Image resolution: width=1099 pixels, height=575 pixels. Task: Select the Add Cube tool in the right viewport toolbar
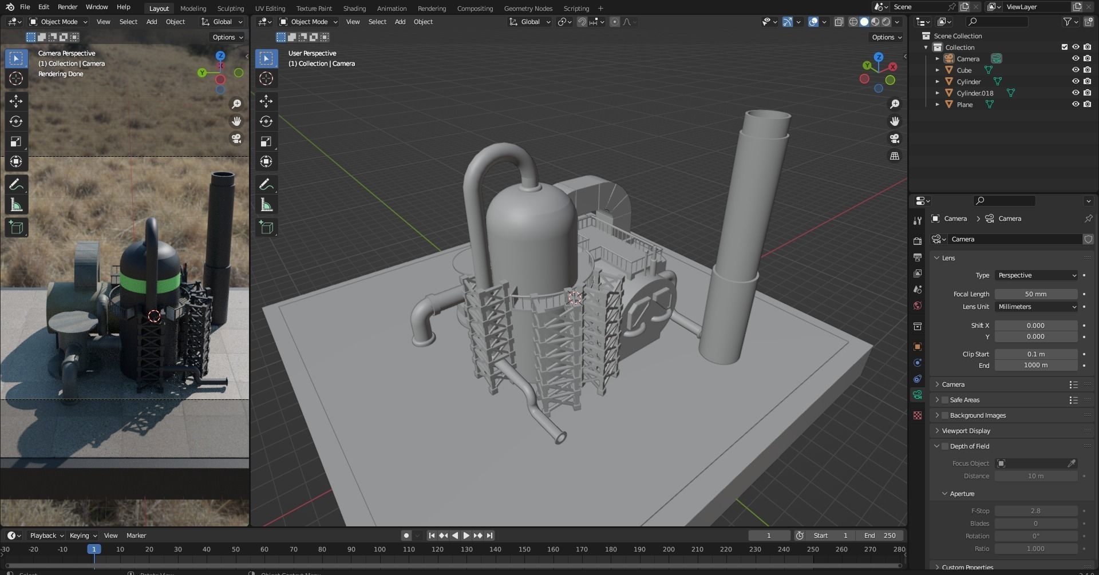(266, 227)
